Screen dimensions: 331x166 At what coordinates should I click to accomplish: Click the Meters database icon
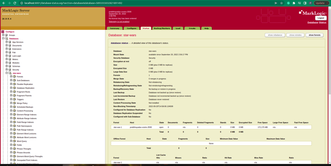click(x=10, y=59)
